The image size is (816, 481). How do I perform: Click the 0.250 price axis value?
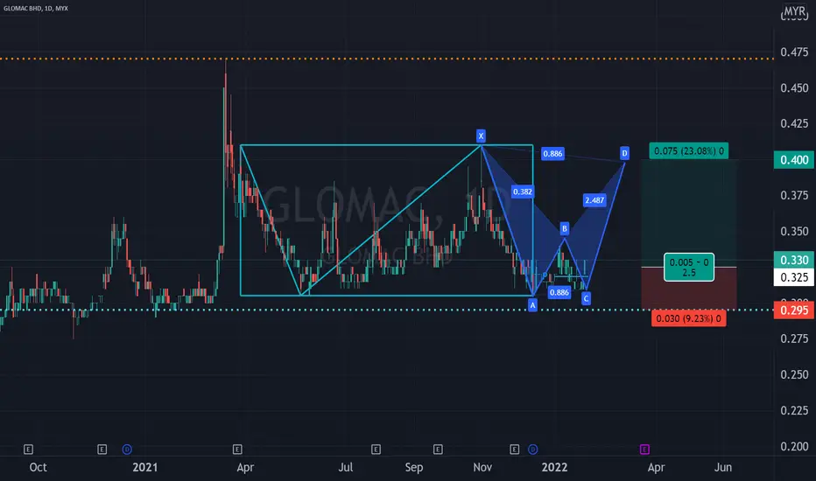point(794,374)
